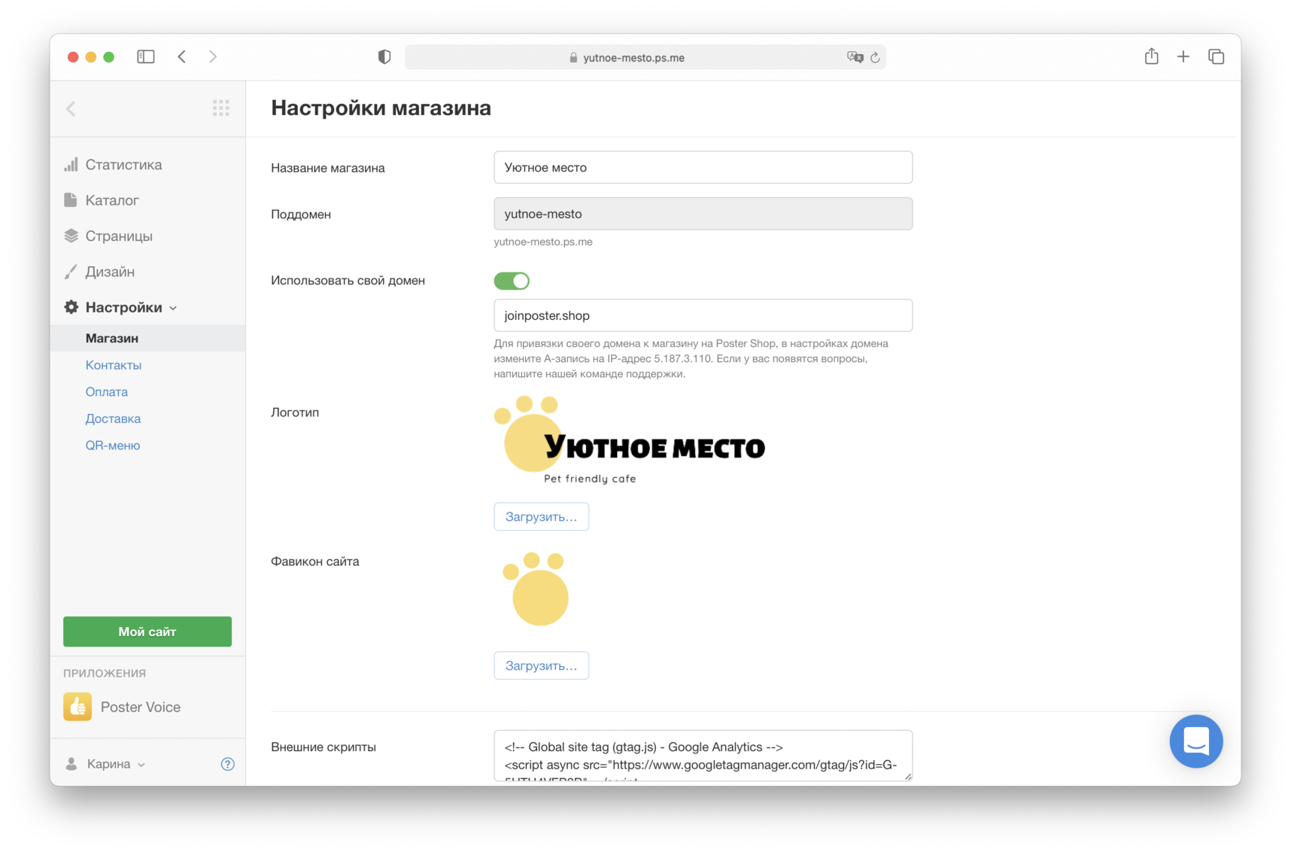This screenshot has width=1291, height=852.
Task: Open Статистика section
Action: coord(123,164)
